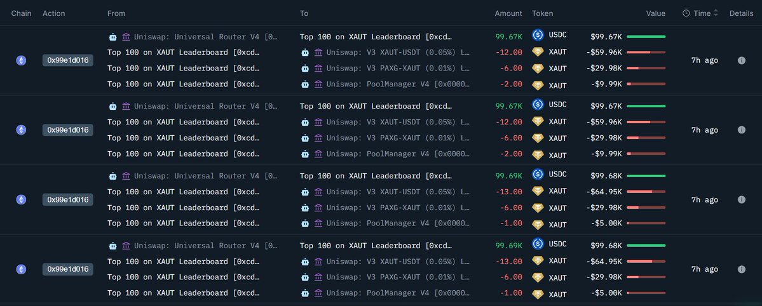Open 0x99e1d016 action badge in third transaction group
Screen dimensions: 762x306
(x=67, y=199)
